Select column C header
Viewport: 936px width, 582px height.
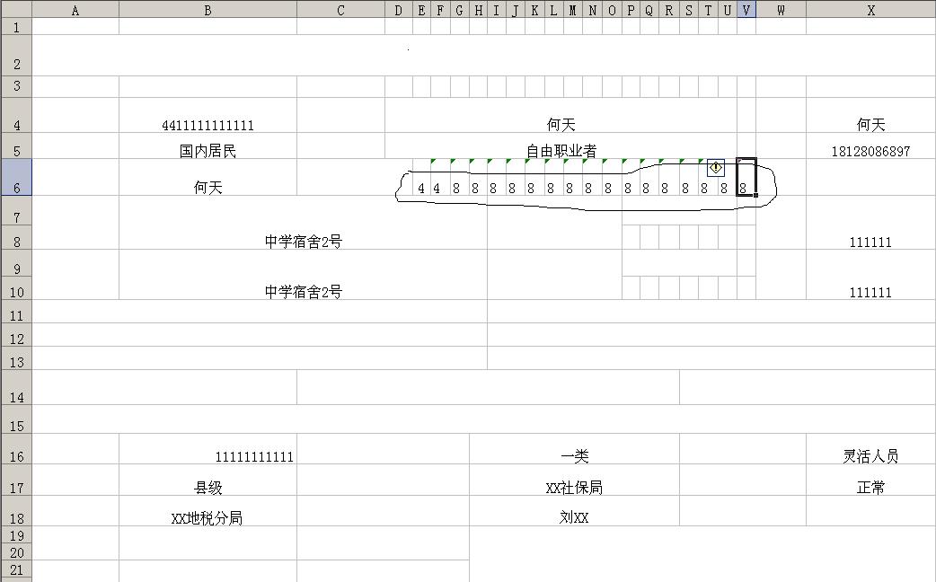(340, 10)
